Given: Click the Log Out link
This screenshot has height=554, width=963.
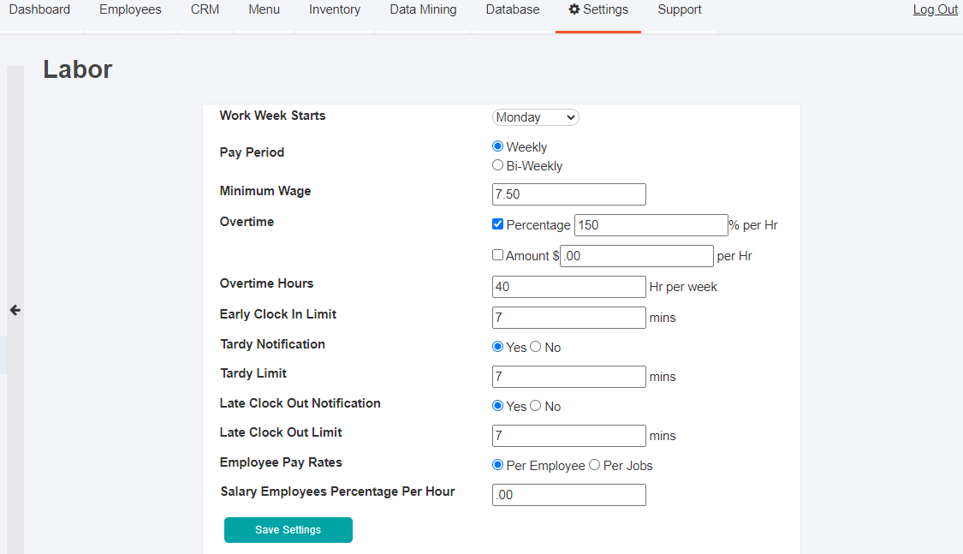Looking at the screenshot, I should click(x=935, y=10).
